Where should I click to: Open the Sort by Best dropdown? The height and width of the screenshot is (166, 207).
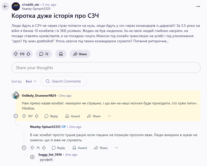click(x=31, y=81)
